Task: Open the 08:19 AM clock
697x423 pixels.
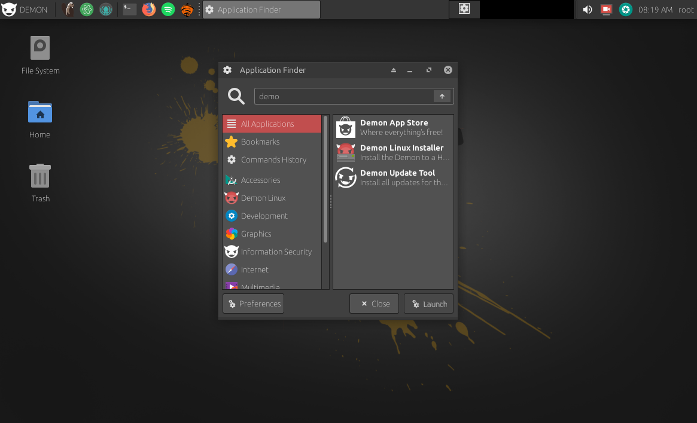Action: click(655, 10)
